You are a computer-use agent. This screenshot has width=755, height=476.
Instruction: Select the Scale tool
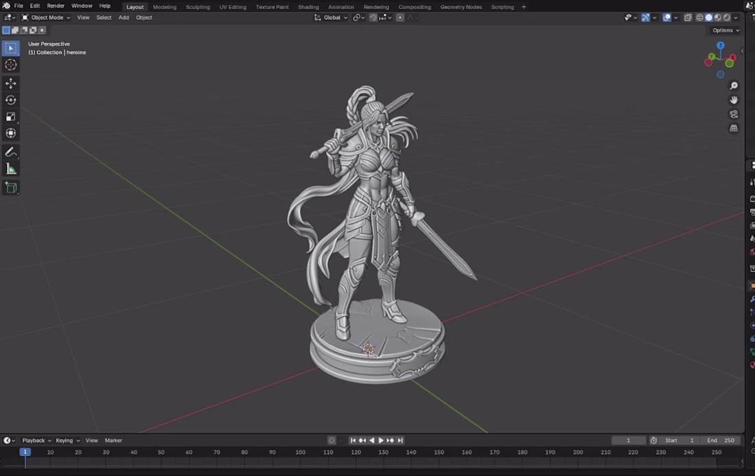coord(10,117)
